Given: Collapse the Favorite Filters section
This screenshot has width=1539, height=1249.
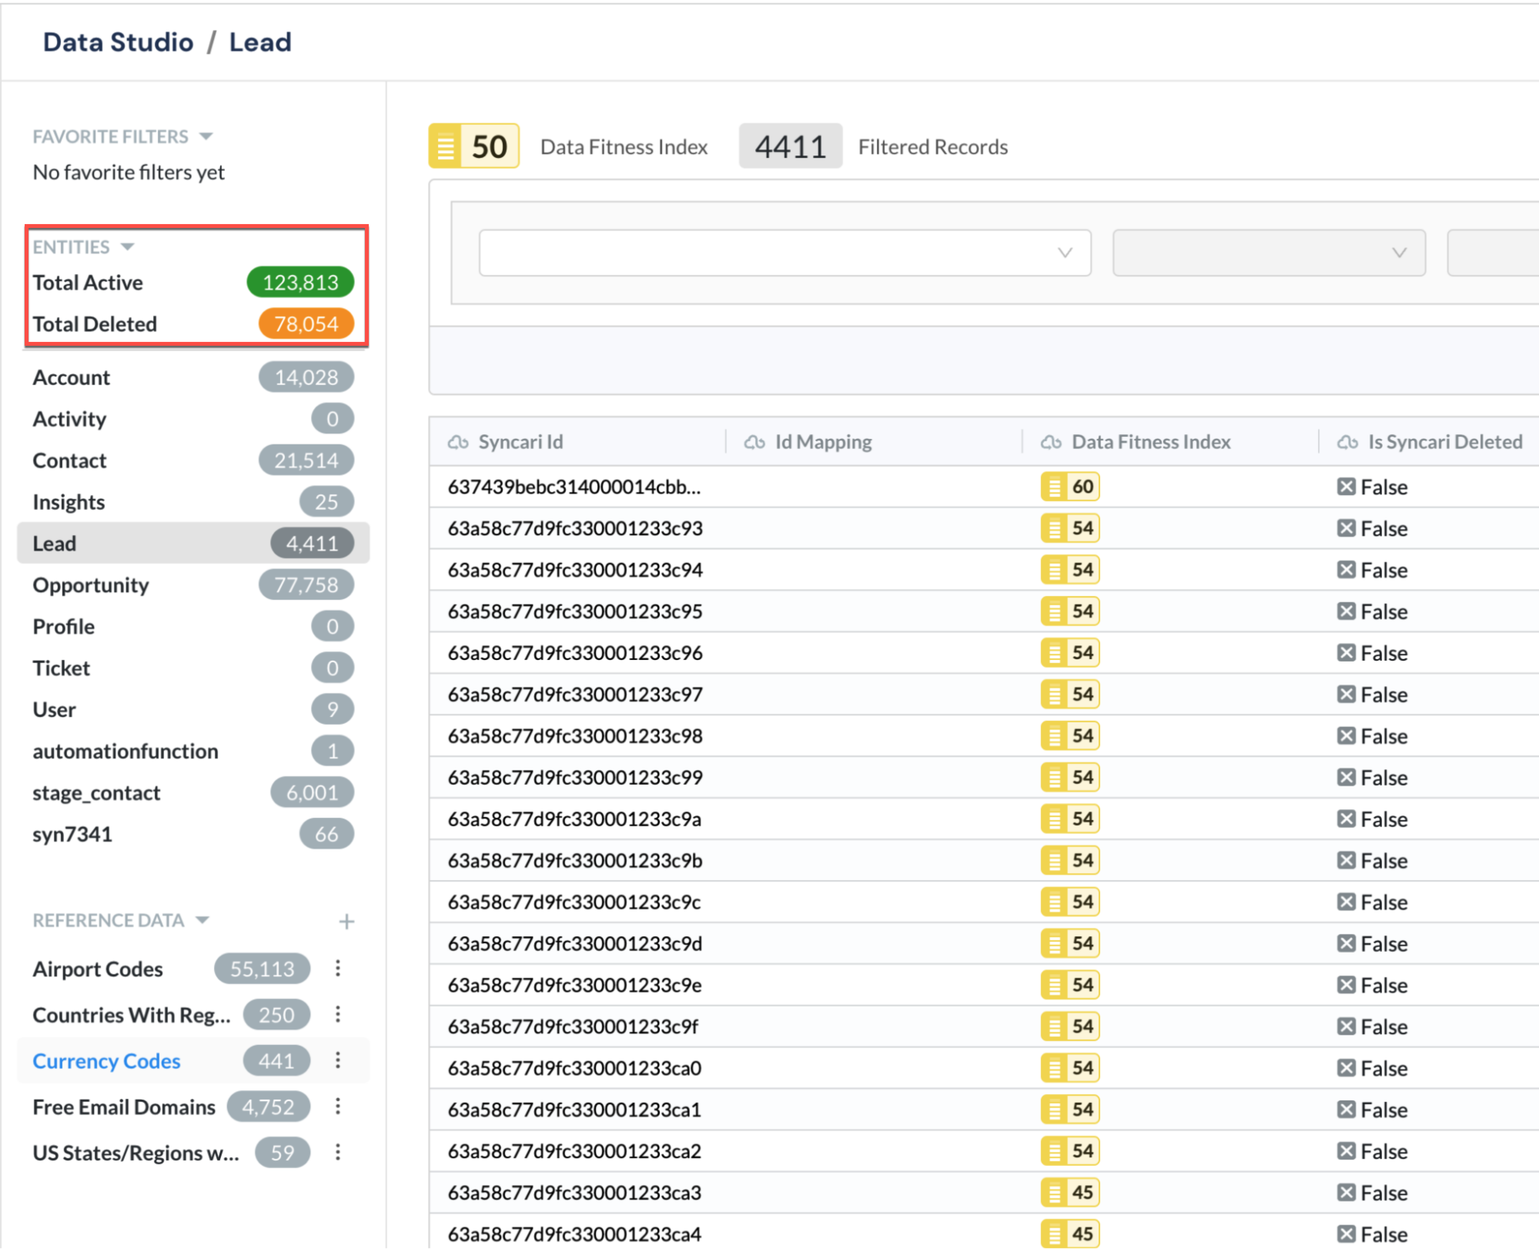Looking at the screenshot, I should (x=206, y=136).
